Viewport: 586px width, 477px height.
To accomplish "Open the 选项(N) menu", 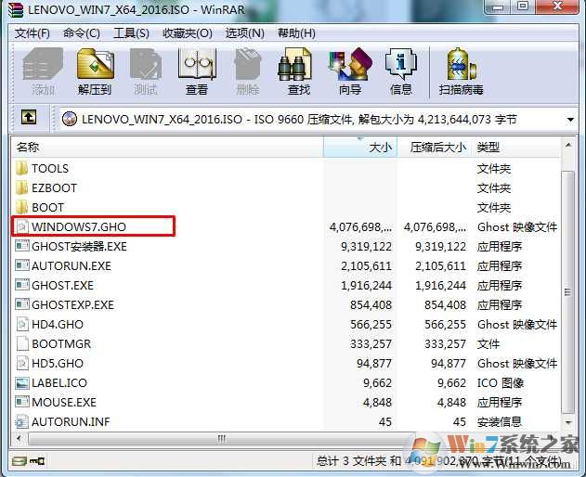I will coord(244,33).
